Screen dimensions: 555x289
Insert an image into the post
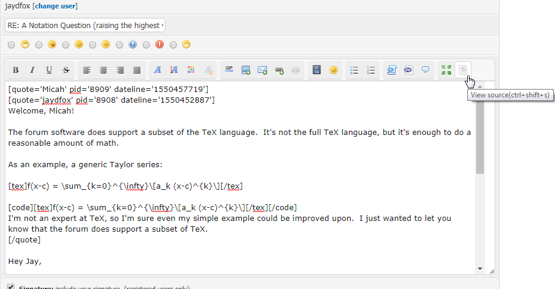pyautogui.click(x=246, y=70)
